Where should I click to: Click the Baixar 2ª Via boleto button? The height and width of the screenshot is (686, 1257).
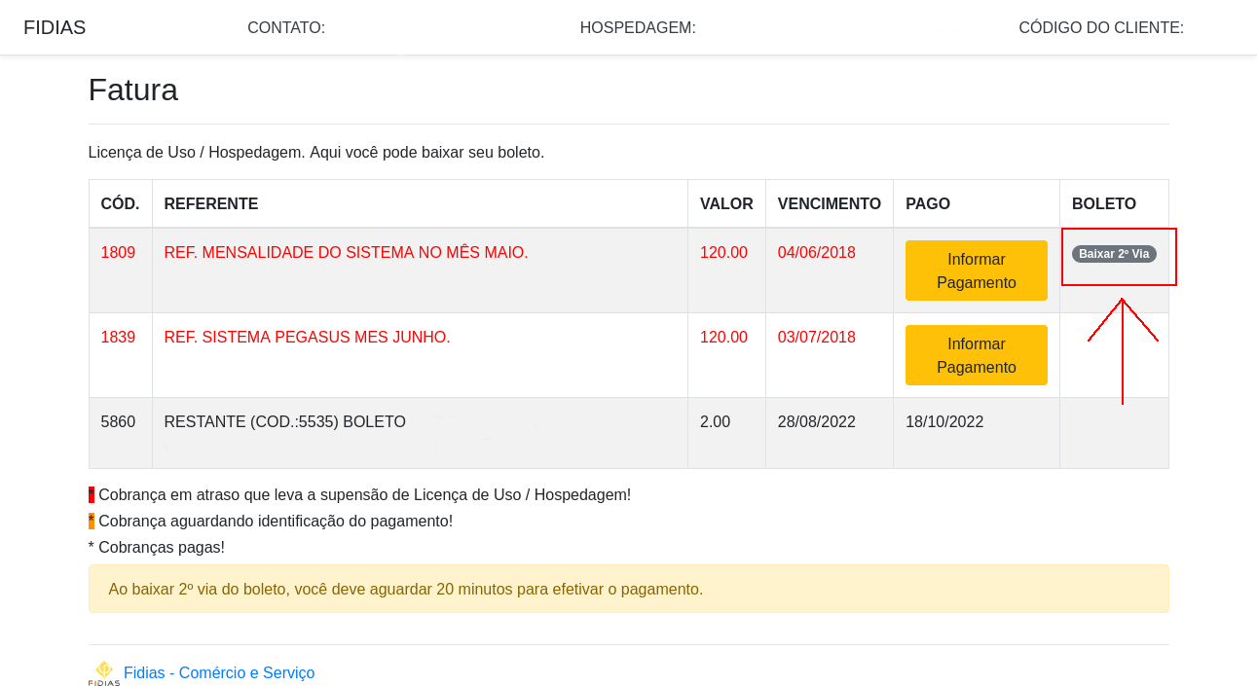pos(1114,253)
